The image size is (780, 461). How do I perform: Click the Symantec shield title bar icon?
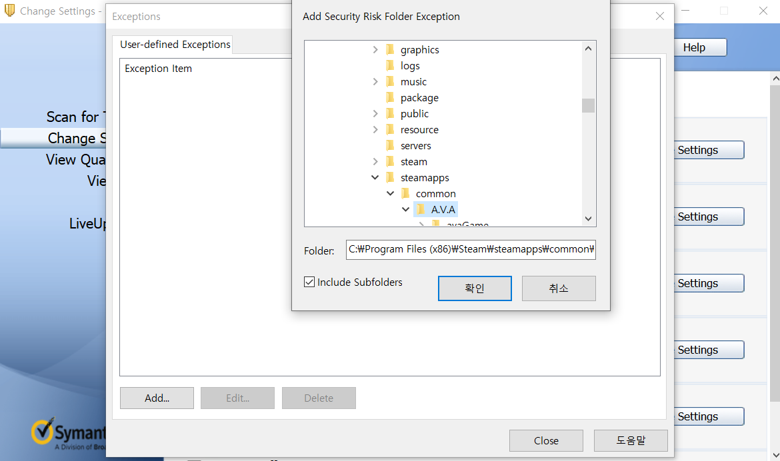pyautogui.click(x=9, y=11)
